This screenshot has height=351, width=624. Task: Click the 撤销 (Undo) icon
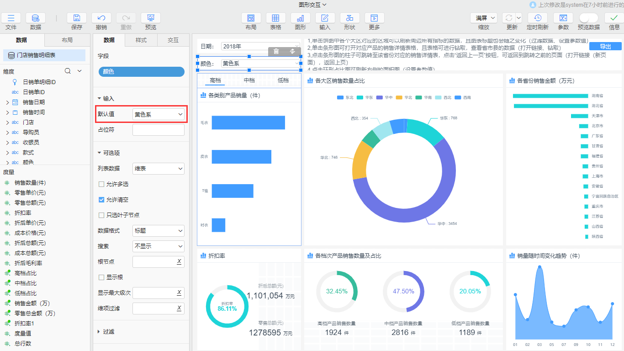[x=101, y=18]
